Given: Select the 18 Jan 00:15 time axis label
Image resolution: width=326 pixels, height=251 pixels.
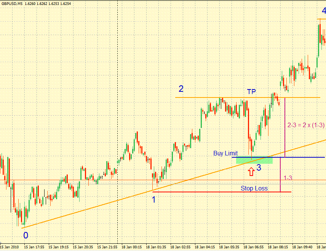Looking at the screenshot, I should [x=132, y=247].
